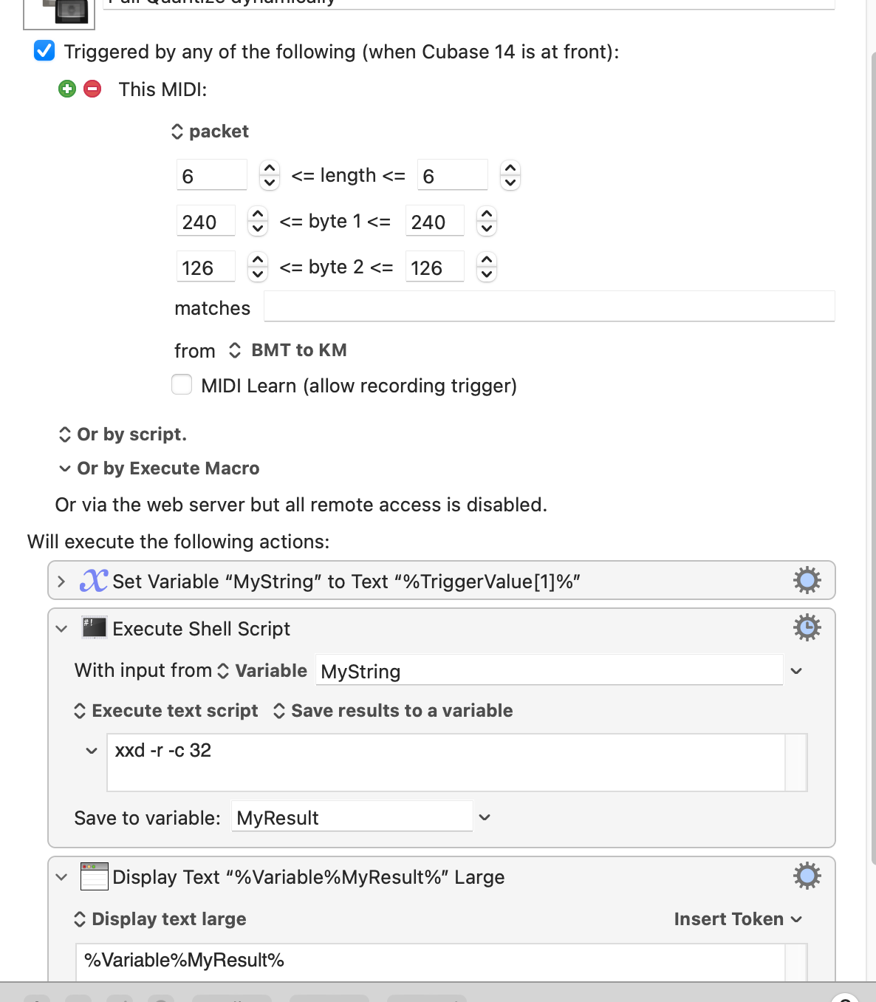
Task: Open gear menu for Execute Shell Script action
Action: (x=807, y=628)
